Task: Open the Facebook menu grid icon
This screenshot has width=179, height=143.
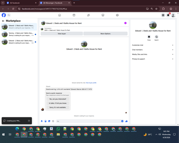Action: (x=163, y=15)
